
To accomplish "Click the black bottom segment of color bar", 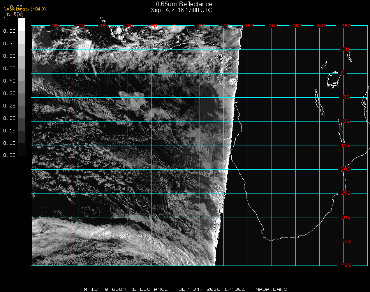I will pos(21,150).
